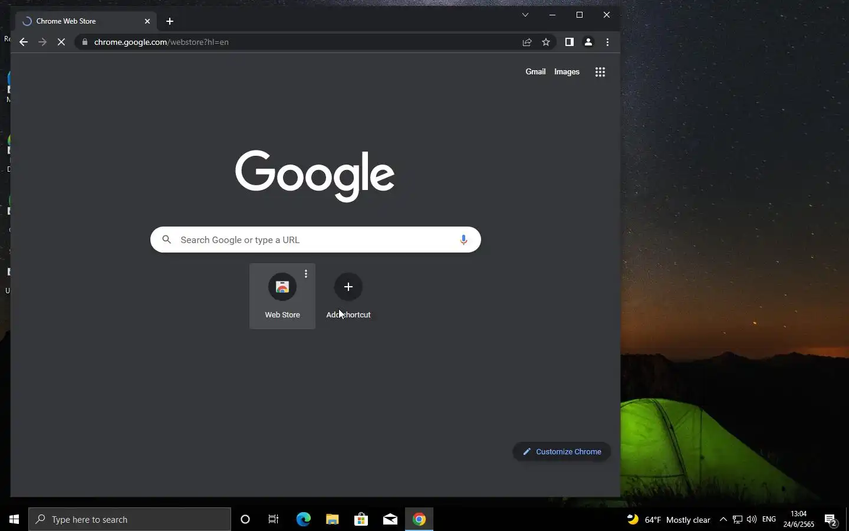Image resolution: width=849 pixels, height=531 pixels.
Task: Open the Windows Start menu
Action: (x=14, y=519)
